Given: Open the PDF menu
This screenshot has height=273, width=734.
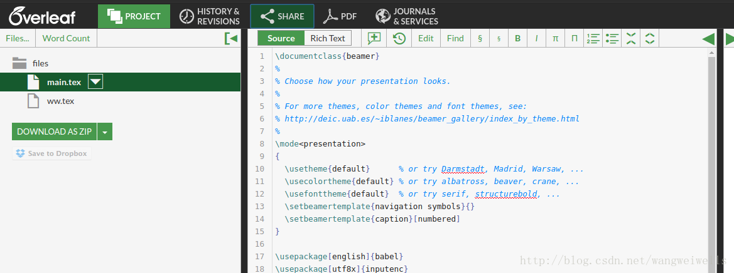Looking at the screenshot, I should pyautogui.click(x=340, y=16).
